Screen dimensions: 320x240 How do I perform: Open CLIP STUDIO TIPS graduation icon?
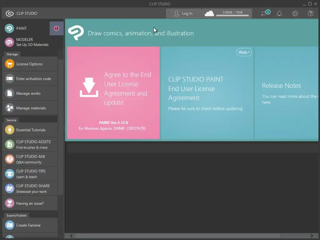click(x=9, y=174)
